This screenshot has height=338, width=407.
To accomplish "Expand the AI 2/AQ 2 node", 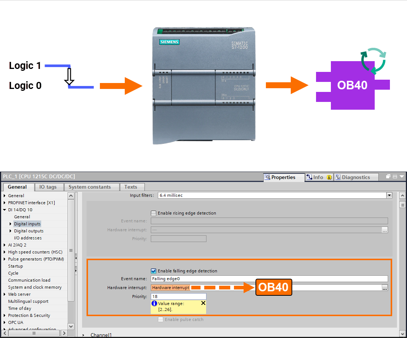I will coord(5,245).
